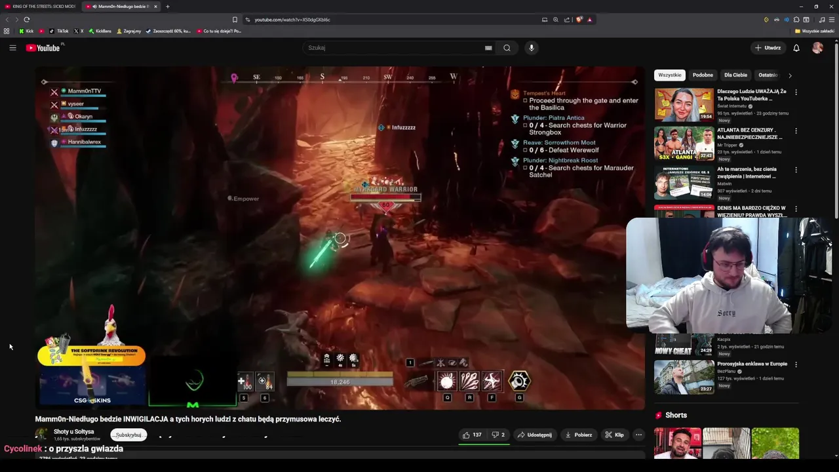
Task: Open Ah te marzenia video thumbnail
Action: click(x=684, y=182)
